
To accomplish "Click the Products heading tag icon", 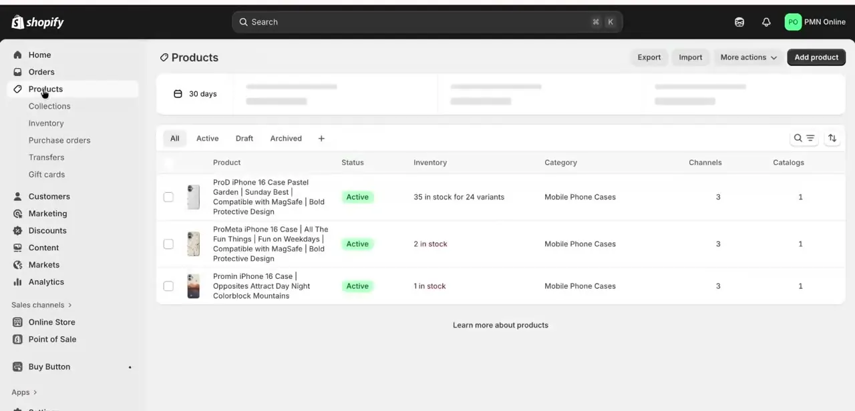I will pos(164,58).
